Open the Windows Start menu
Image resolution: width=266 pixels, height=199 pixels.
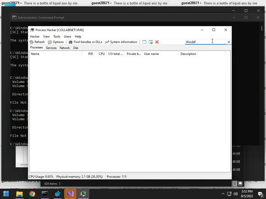point(6,194)
